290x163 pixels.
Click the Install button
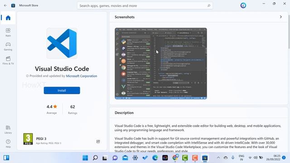coord(62,91)
